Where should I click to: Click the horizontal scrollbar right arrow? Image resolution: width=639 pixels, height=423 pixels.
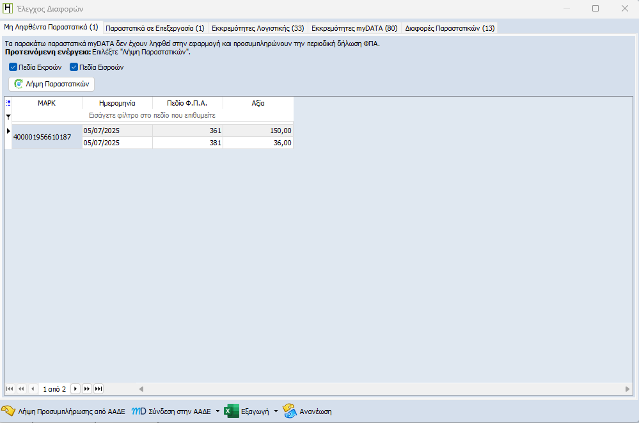(627, 388)
